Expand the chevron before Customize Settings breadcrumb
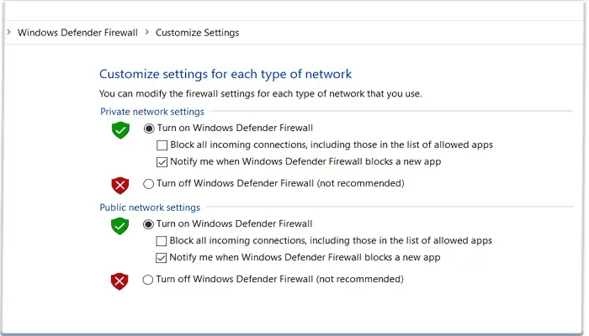This screenshot has width=589, height=336. coord(146,33)
